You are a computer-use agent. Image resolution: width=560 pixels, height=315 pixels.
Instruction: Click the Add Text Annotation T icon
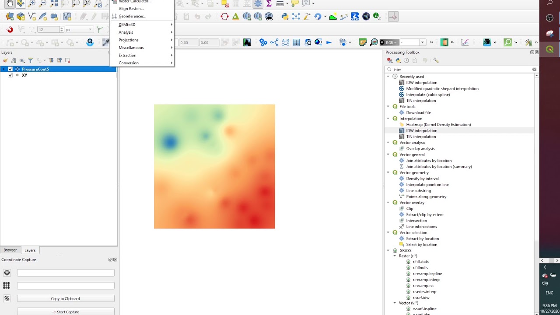306,3
